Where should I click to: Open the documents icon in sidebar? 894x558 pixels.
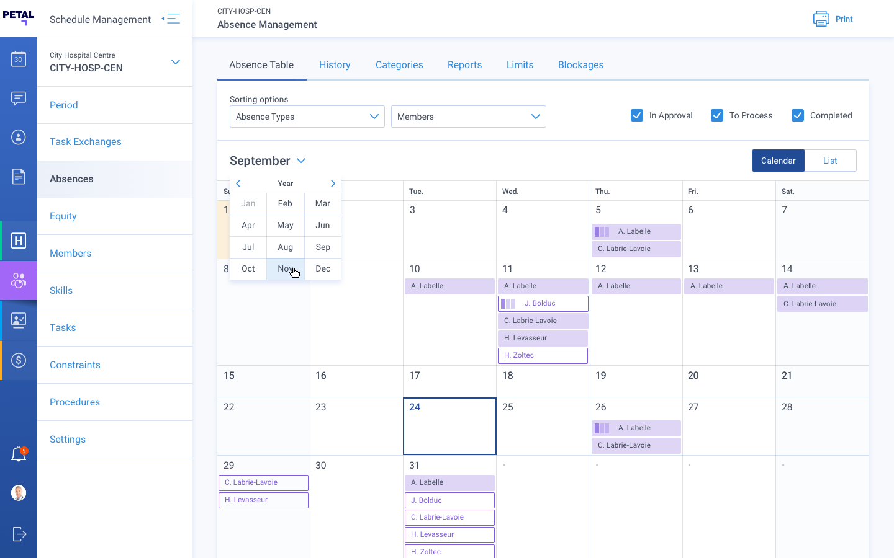coord(19,177)
